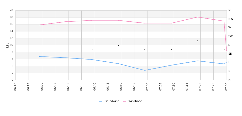Click the blue Grundwind legend line marker

point(101,102)
